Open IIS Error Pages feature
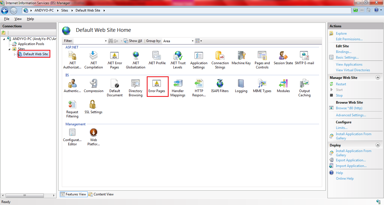Viewport: 384px width, 205px height. 157,86
